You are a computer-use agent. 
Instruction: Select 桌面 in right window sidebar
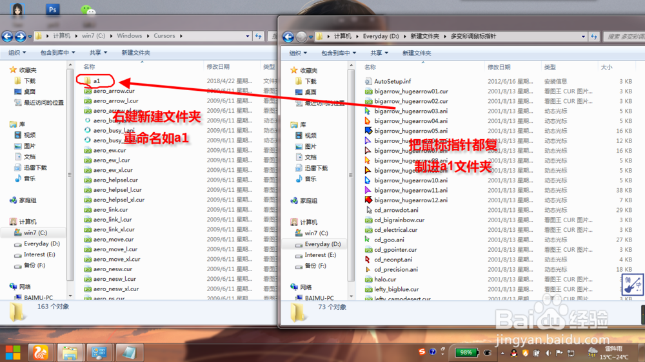pyautogui.click(x=311, y=92)
